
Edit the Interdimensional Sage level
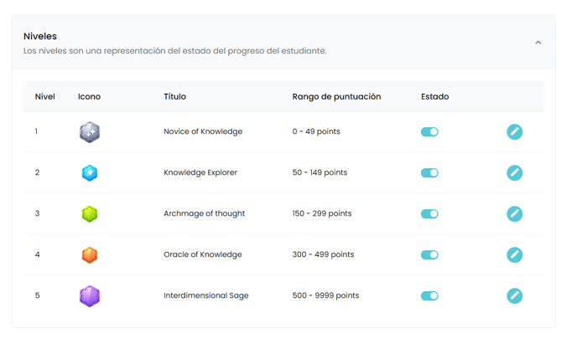[514, 296]
